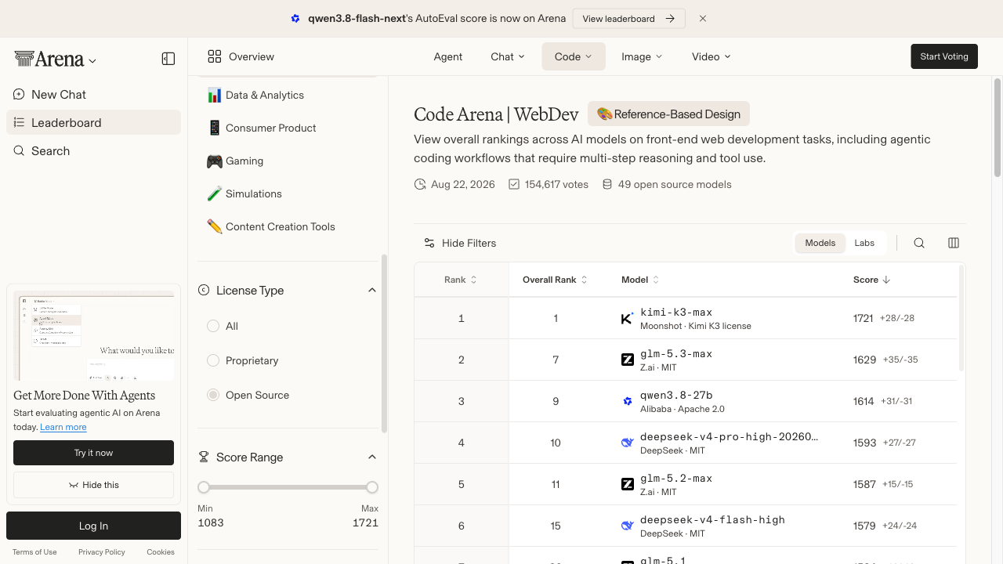Click the Simulations test tube icon
Screen dimensions: 1003x564
(x=215, y=193)
